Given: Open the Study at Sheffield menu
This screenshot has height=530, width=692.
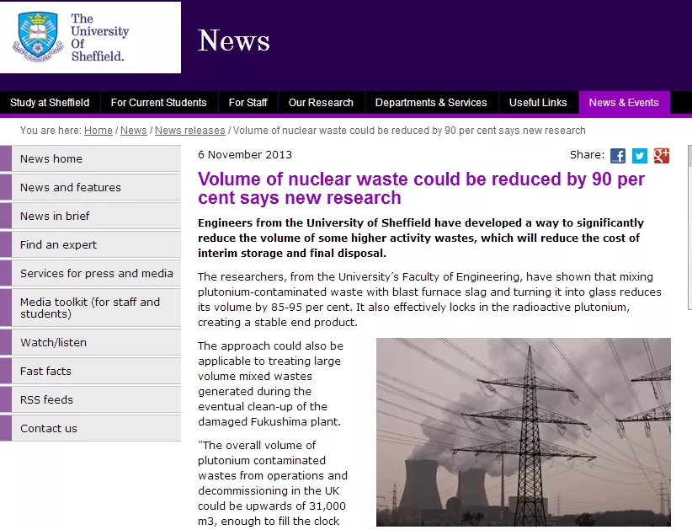Looking at the screenshot, I should click(x=50, y=103).
